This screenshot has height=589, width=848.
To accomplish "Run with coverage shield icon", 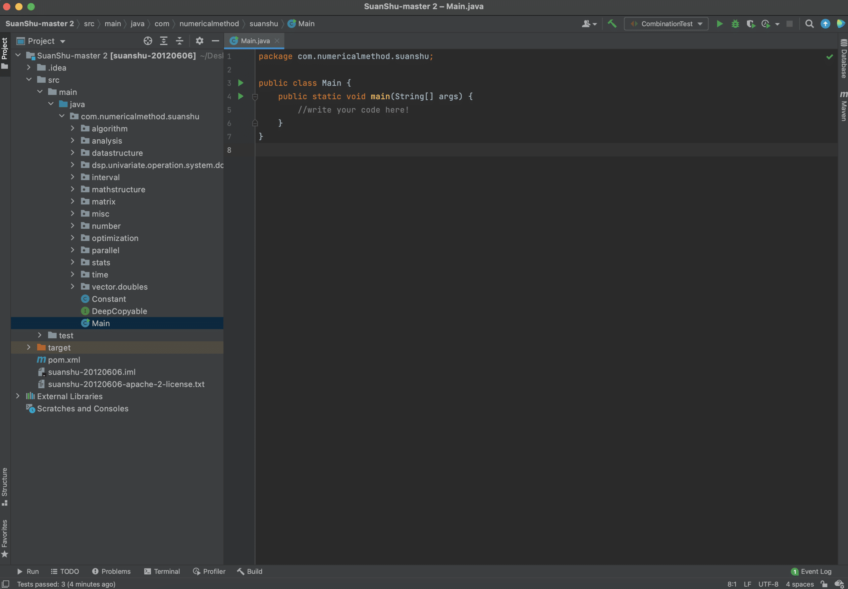I will (751, 24).
